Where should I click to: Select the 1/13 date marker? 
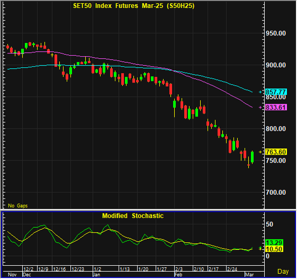point(124,269)
